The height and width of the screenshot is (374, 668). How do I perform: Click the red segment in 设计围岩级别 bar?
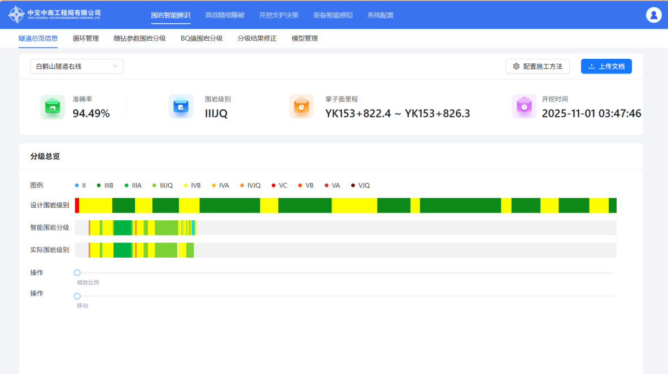pos(77,206)
